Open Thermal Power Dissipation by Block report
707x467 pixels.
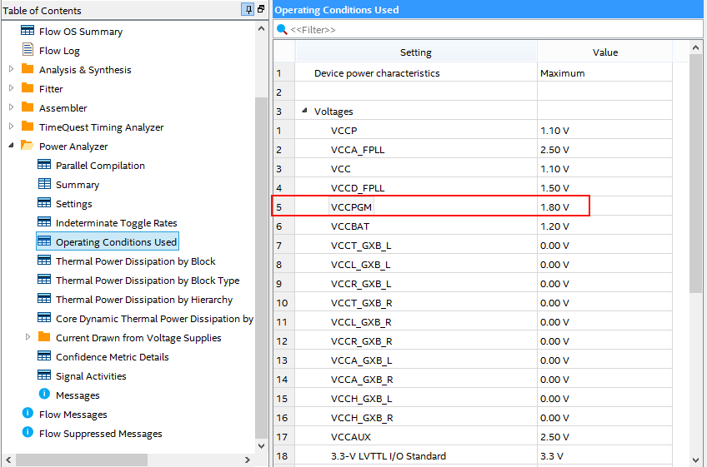135,261
